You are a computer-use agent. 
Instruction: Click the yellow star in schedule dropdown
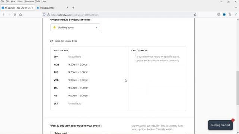(55, 27)
